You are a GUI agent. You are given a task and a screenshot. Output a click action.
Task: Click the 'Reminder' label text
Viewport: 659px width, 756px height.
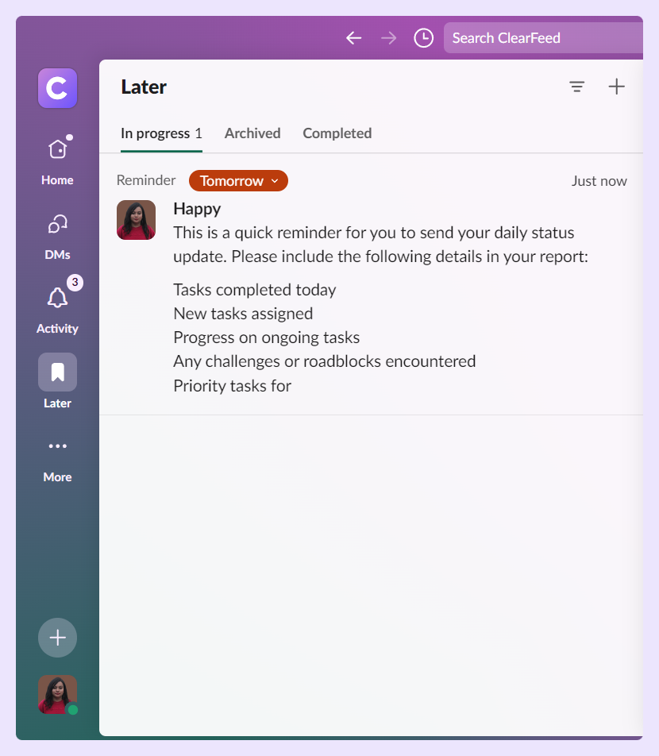pyautogui.click(x=146, y=180)
